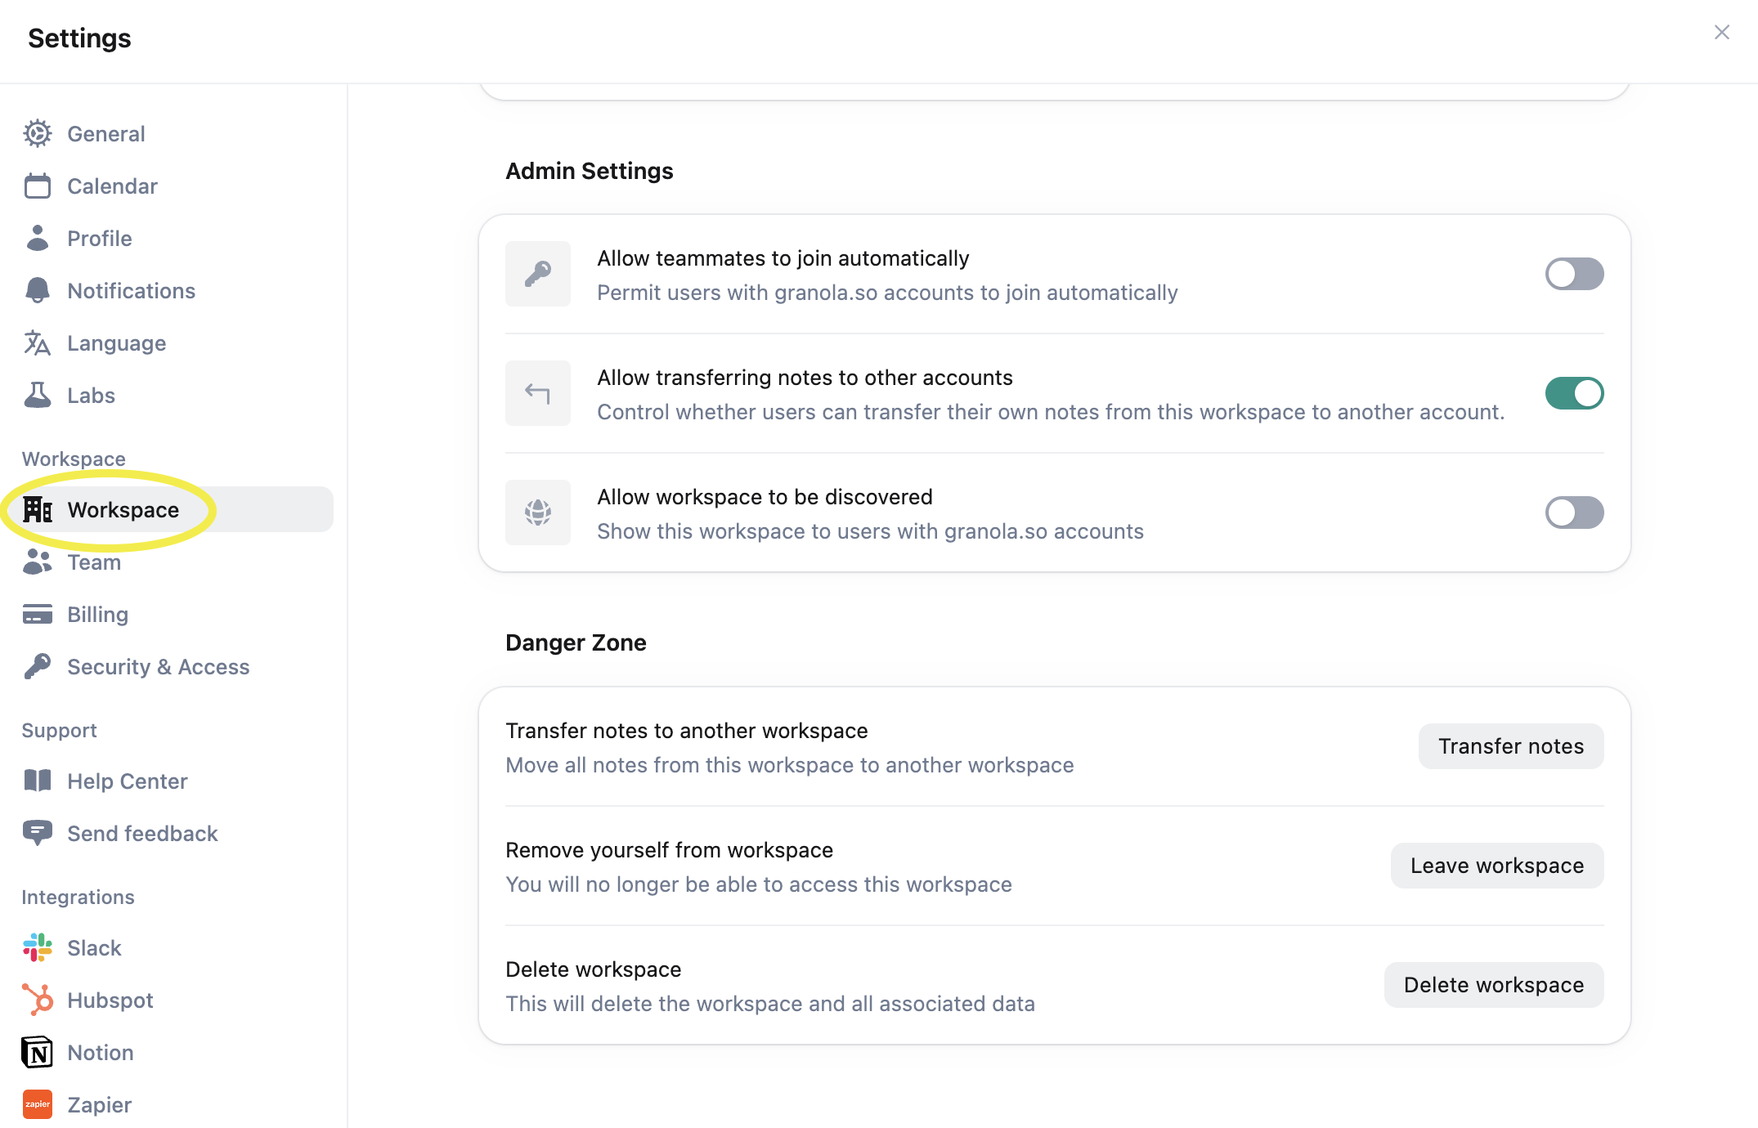This screenshot has height=1128, width=1758.
Task: Open the Slack integration icon
Action: click(x=37, y=947)
